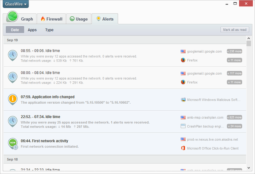Select the 07:59. Application info changed alert

point(125,100)
